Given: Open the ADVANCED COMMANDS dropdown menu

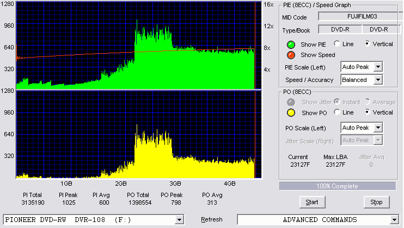Looking at the screenshot, I should point(394,220).
